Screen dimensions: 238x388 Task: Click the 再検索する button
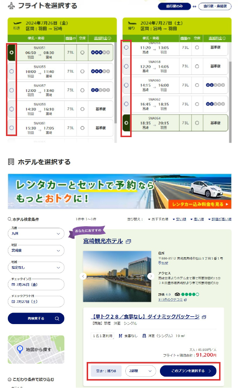(x=36, y=319)
